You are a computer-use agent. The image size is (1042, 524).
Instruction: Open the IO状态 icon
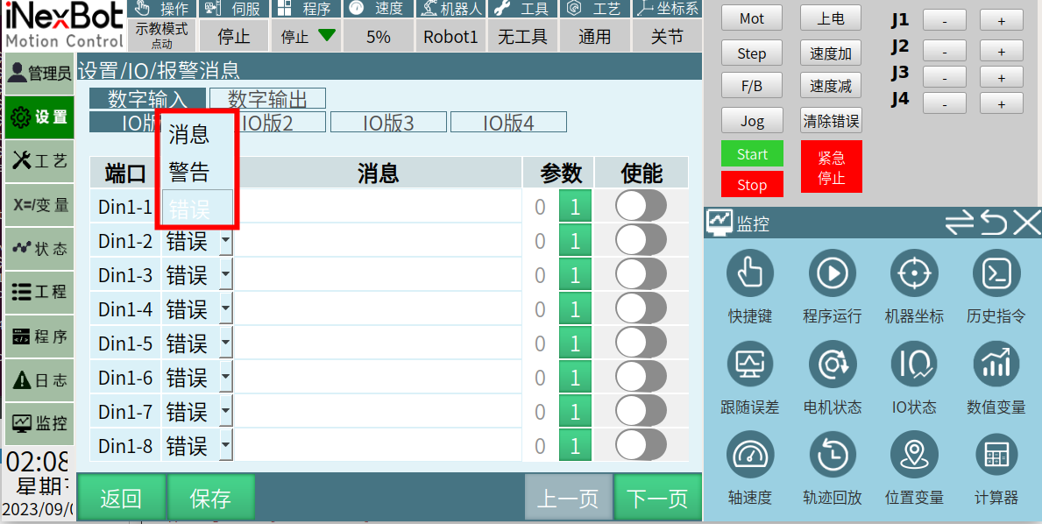tap(914, 365)
